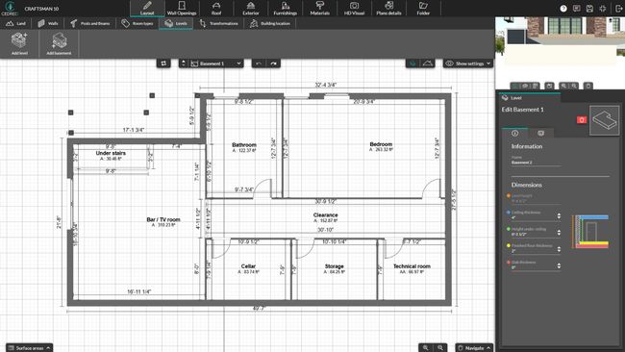Click the zoom in icon under 3D preview
This screenshot has height=352, width=625.
(x=563, y=86)
